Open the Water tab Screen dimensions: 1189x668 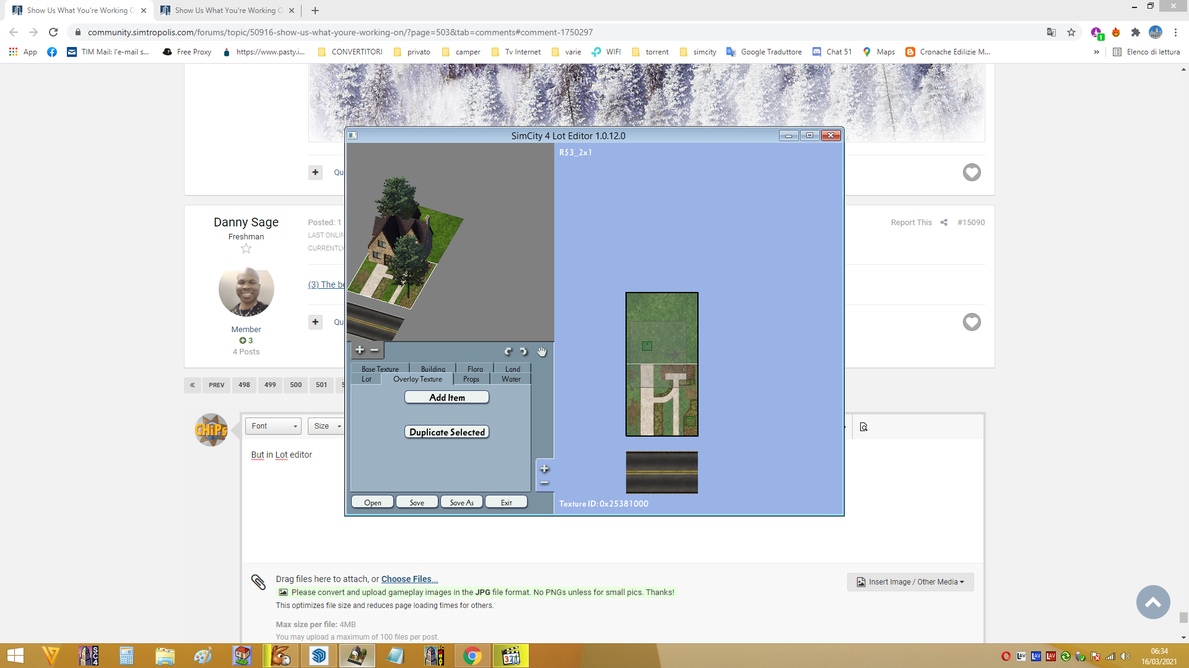tap(511, 379)
